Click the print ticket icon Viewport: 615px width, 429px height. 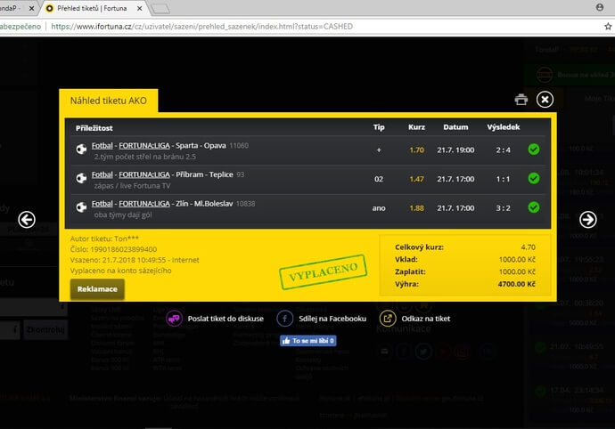coord(521,100)
